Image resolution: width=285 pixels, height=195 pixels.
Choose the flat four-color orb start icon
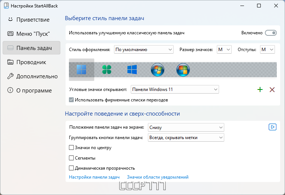pyautogui.click(x=183, y=70)
